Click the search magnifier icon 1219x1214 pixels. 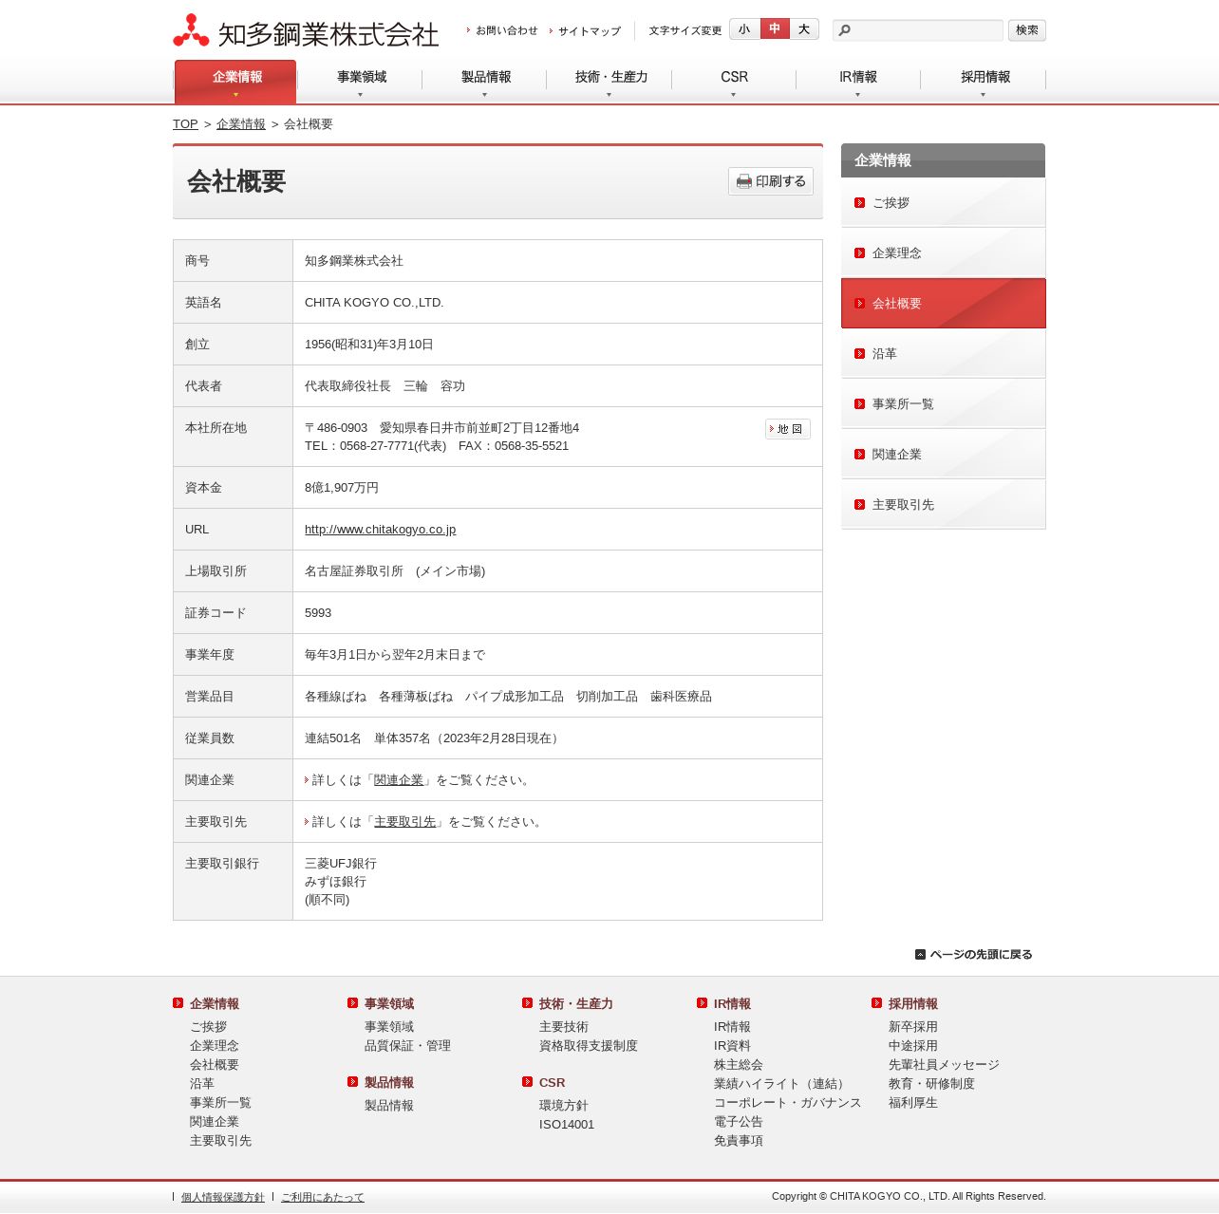coord(845,30)
